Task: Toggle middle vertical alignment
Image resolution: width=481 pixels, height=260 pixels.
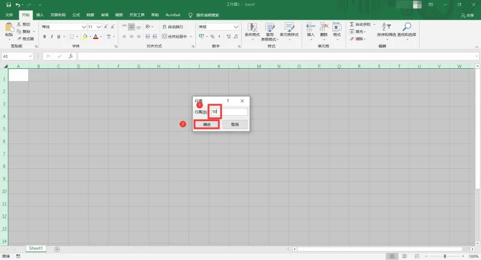Action: pyautogui.click(x=131, y=27)
